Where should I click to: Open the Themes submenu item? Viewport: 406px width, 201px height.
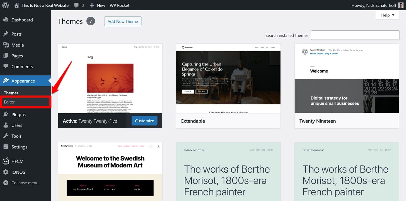pyautogui.click(x=11, y=93)
